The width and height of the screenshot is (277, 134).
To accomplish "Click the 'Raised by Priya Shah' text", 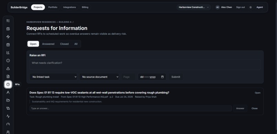I will coord(146,97).
